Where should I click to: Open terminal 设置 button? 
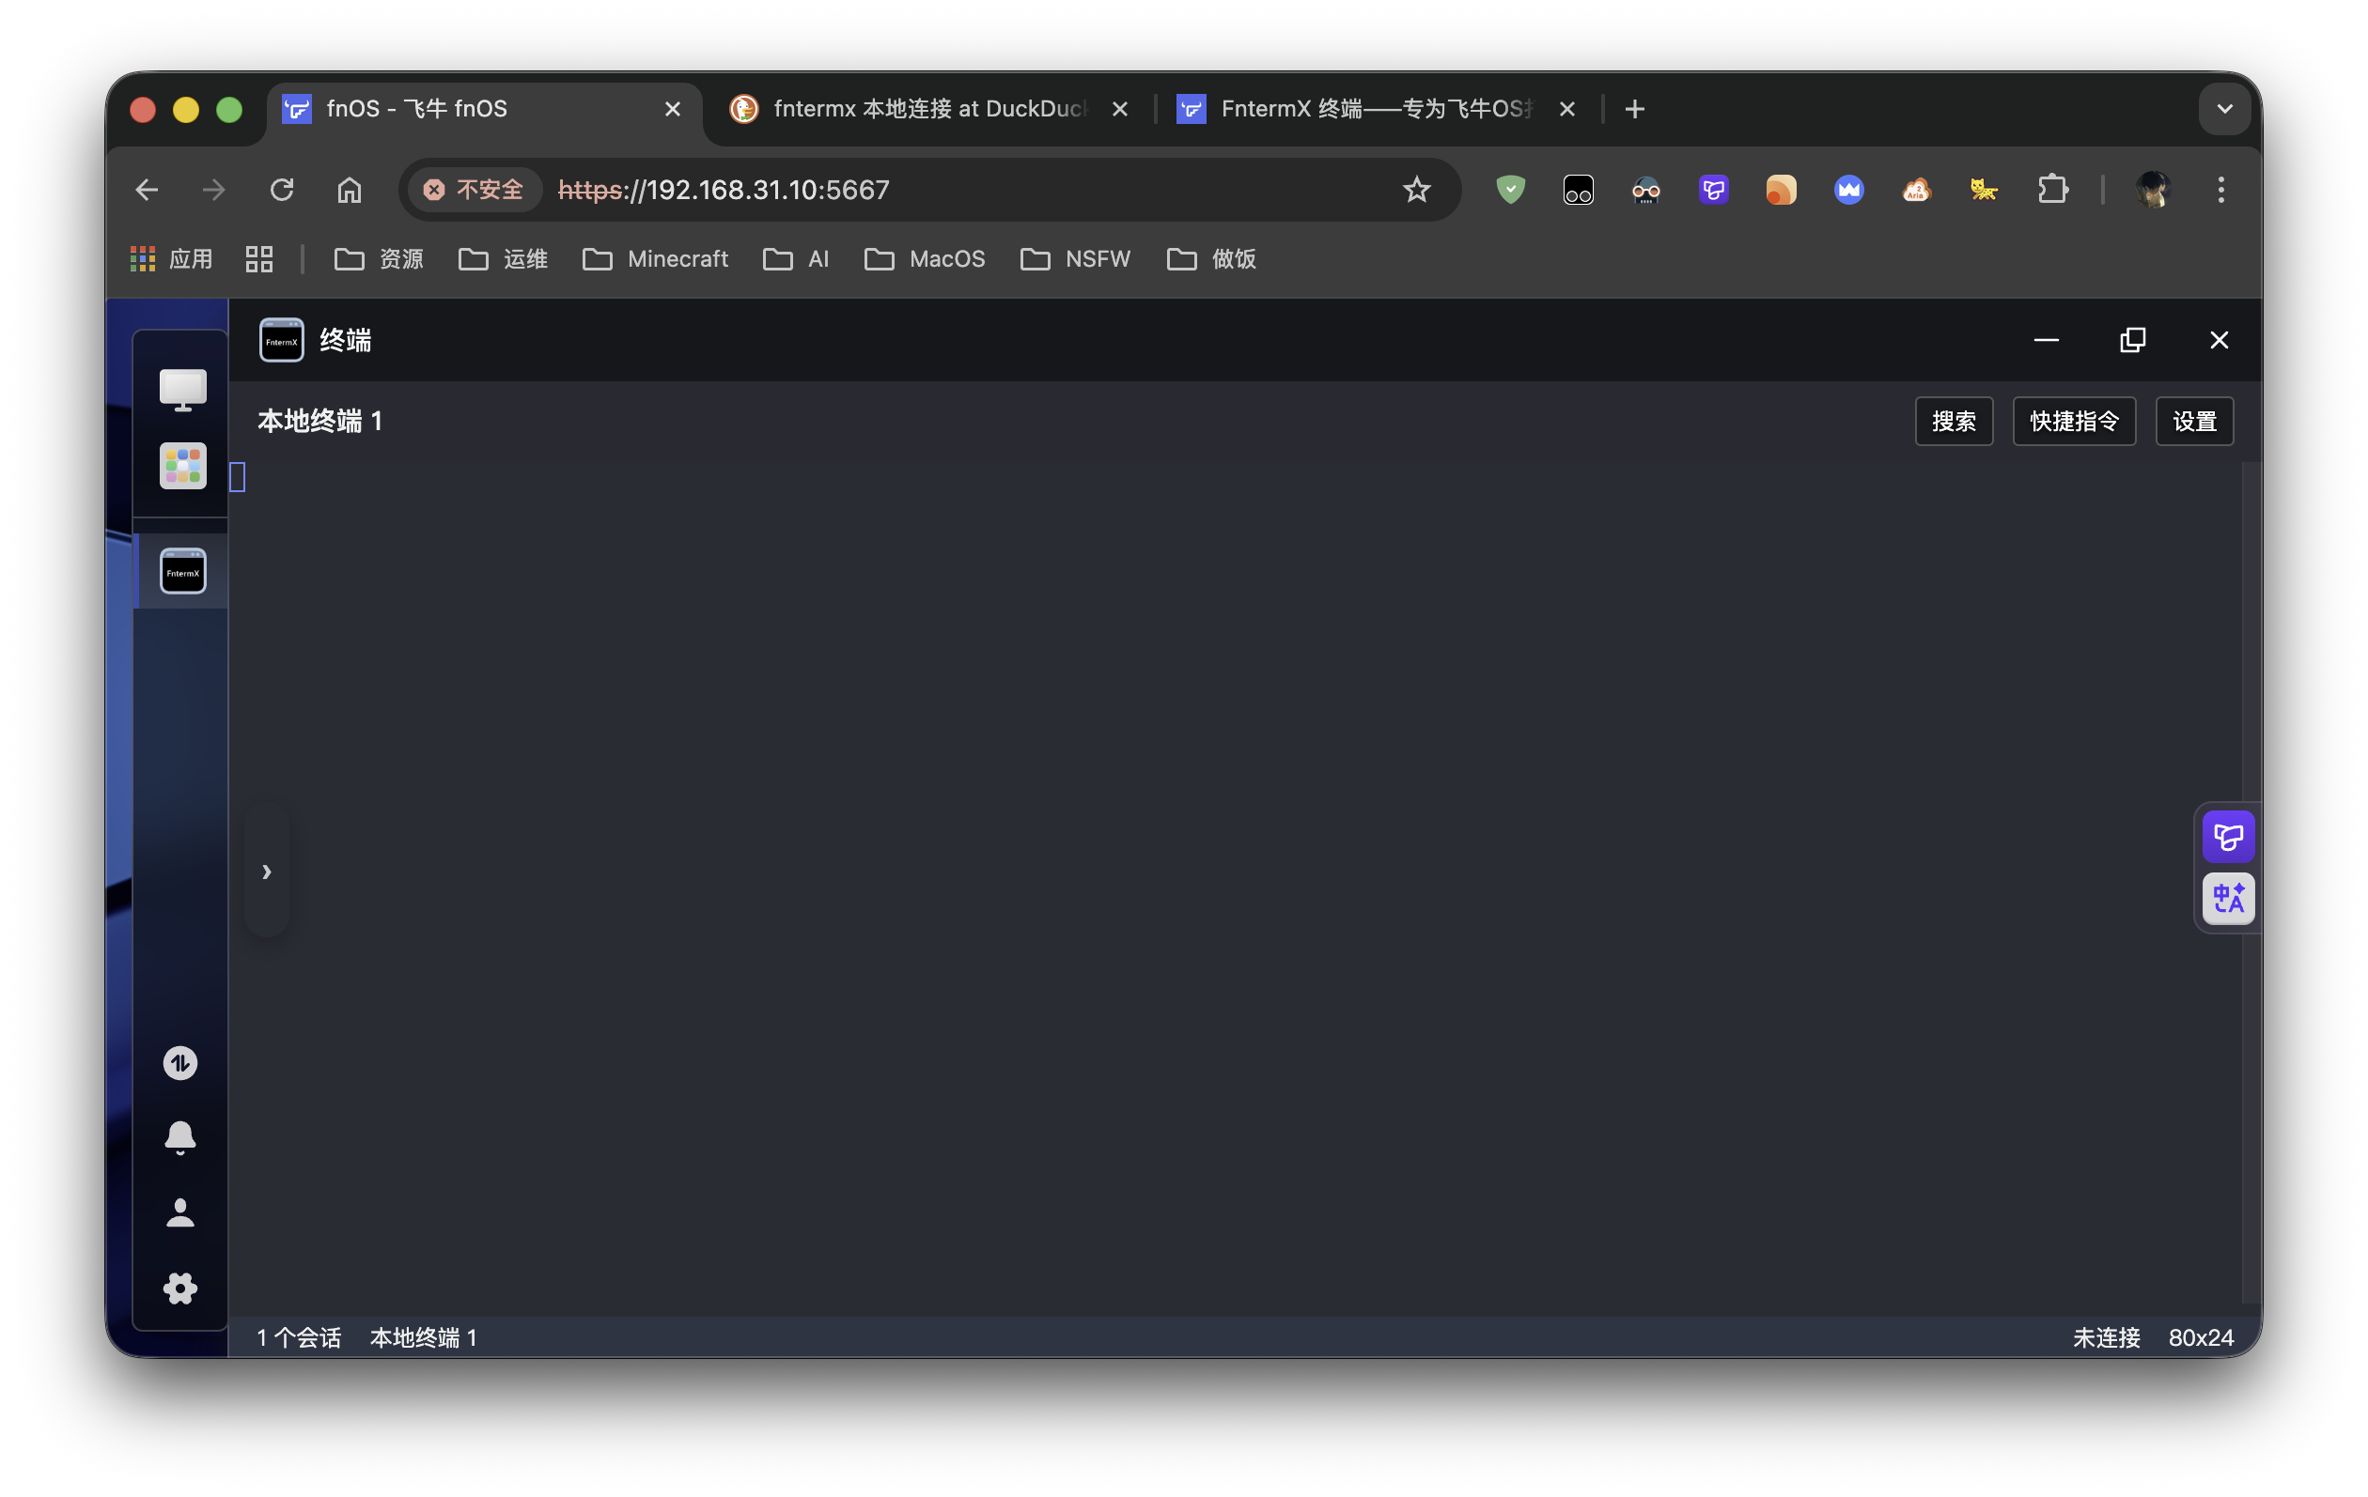pos(2194,422)
